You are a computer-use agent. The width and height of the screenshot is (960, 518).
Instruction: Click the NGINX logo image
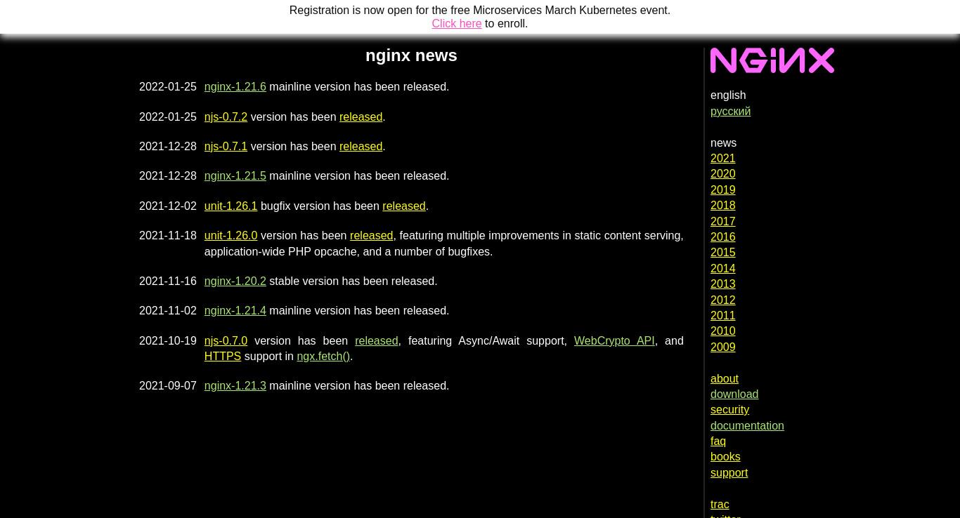(772, 60)
